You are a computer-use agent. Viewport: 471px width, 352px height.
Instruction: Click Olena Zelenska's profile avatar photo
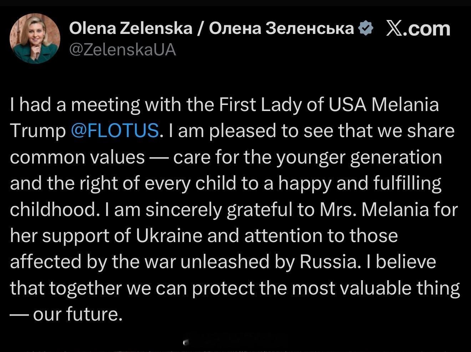[35, 39]
